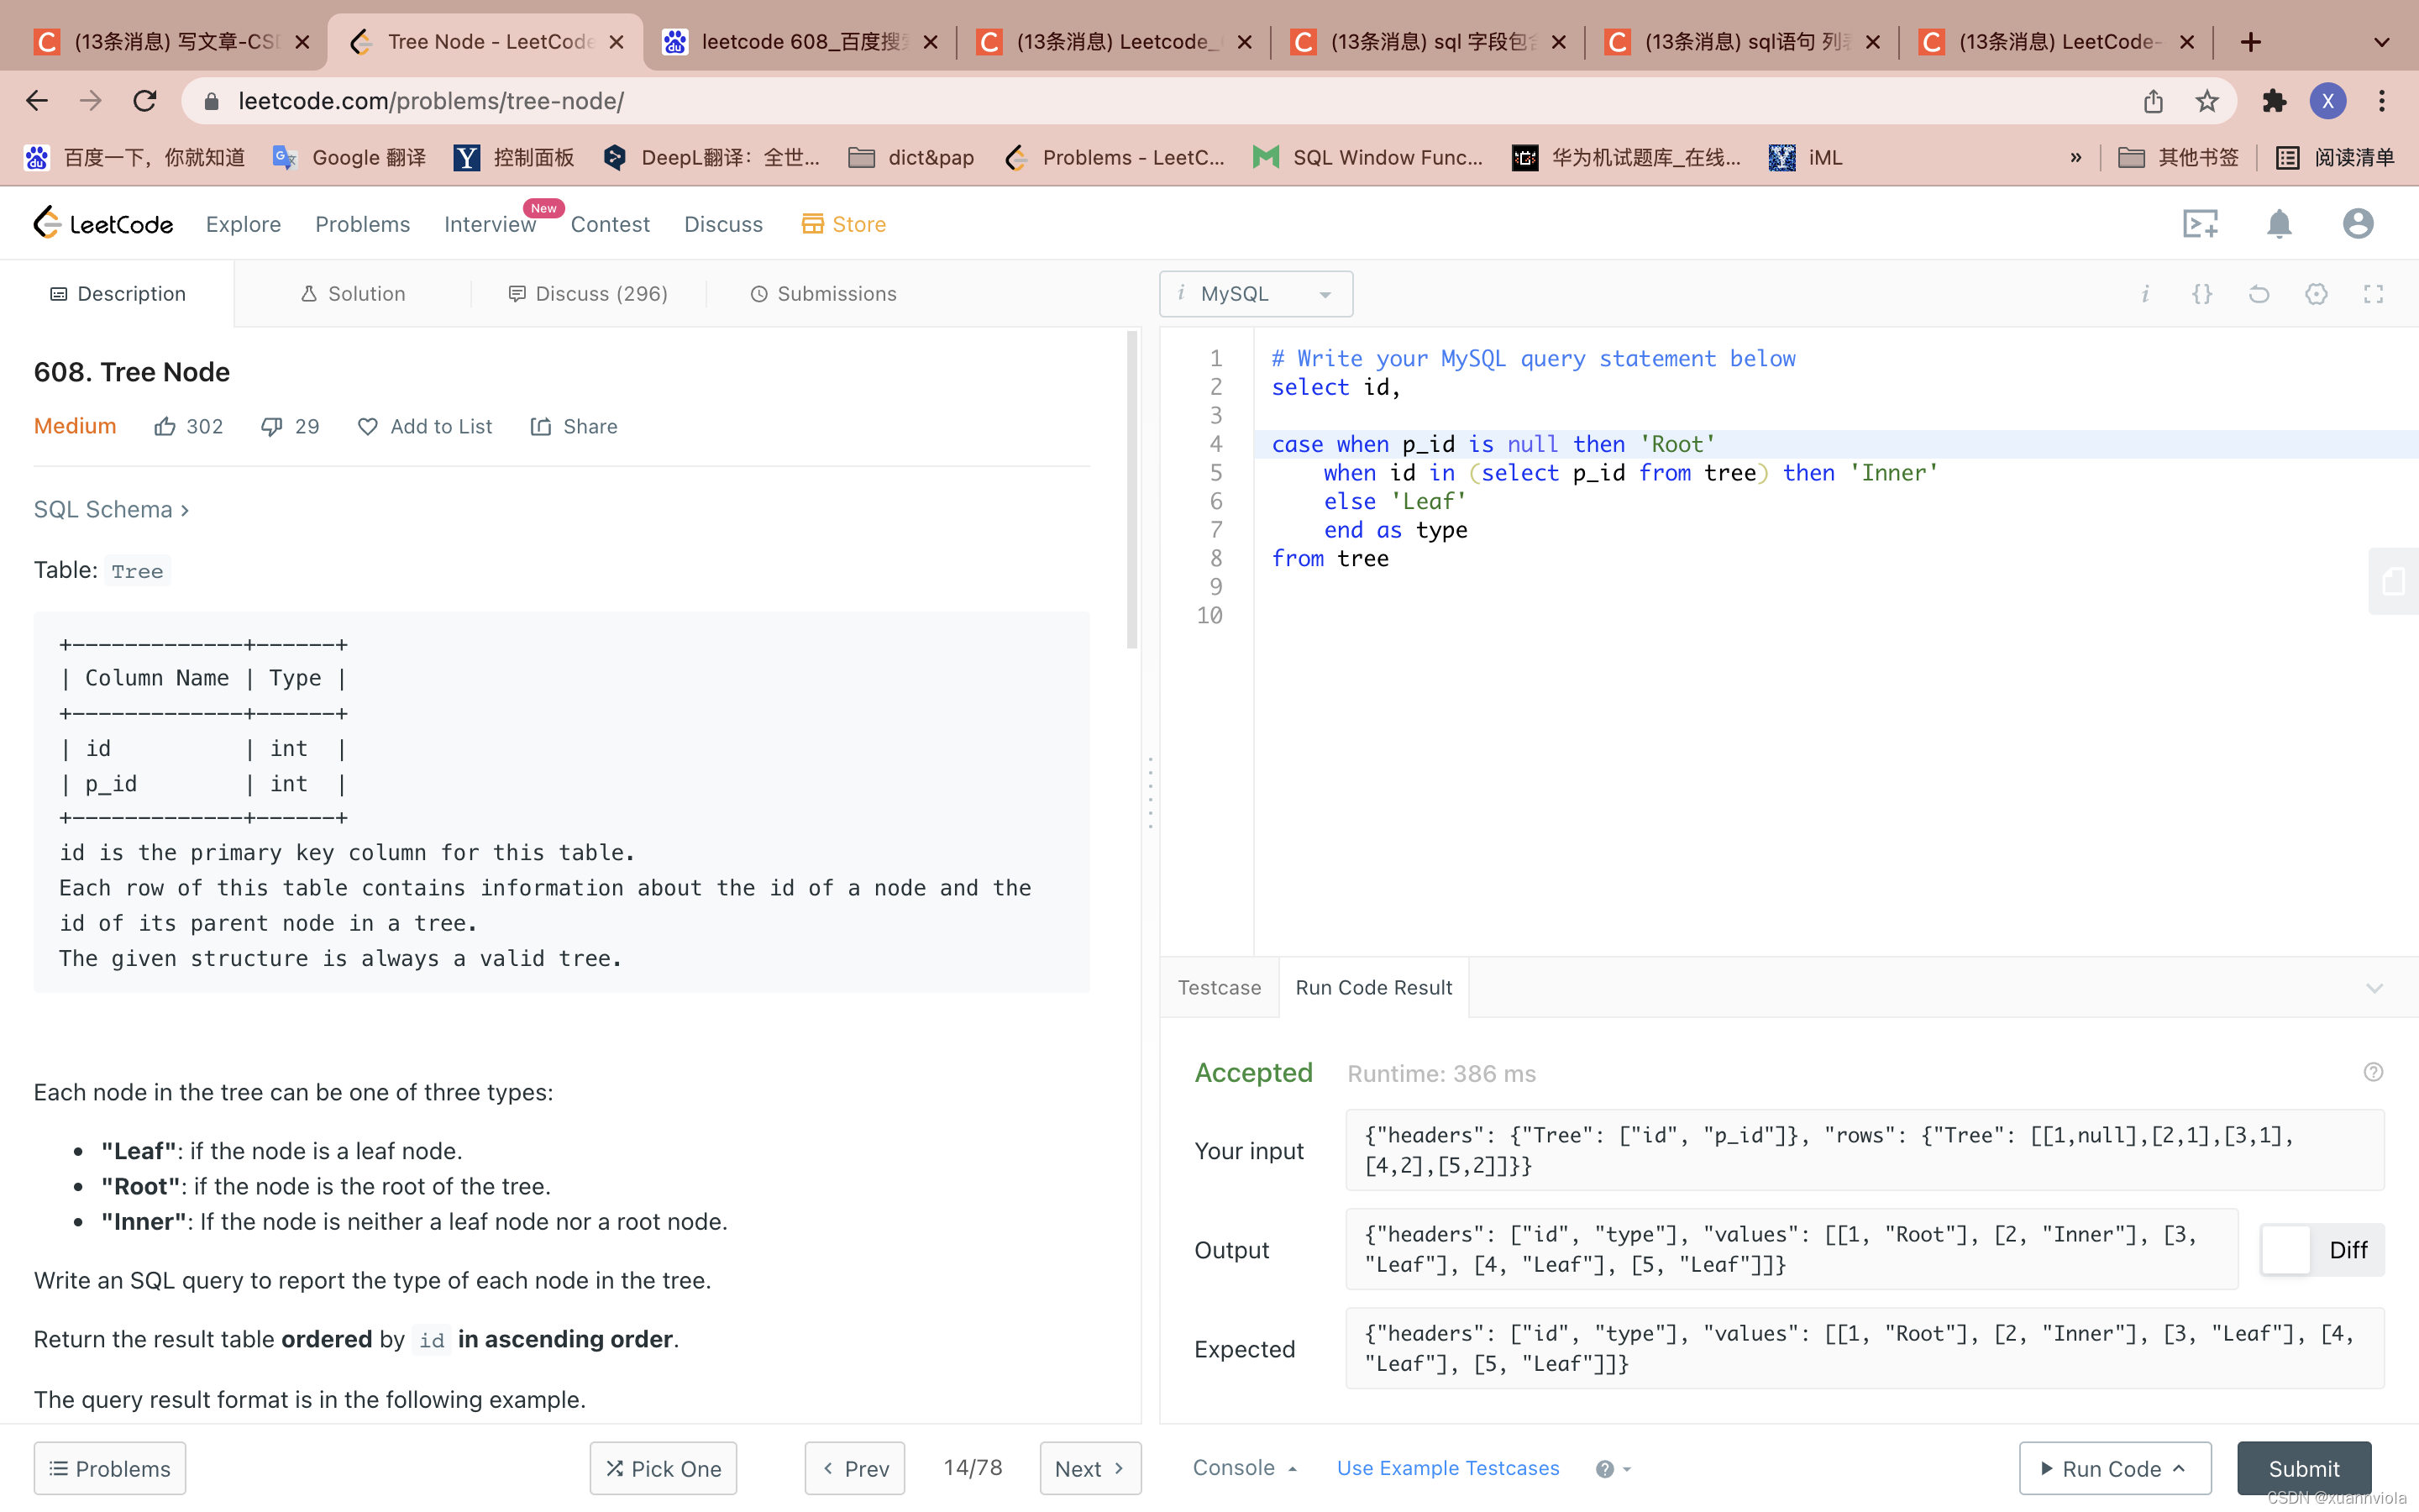Viewport: 2419px width, 1512px height.
Task: Open the Store navigation link
Action: 843,223
